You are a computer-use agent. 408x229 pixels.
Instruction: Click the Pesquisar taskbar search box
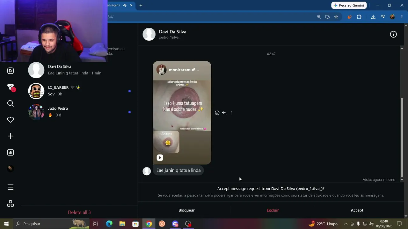(51, 224)
